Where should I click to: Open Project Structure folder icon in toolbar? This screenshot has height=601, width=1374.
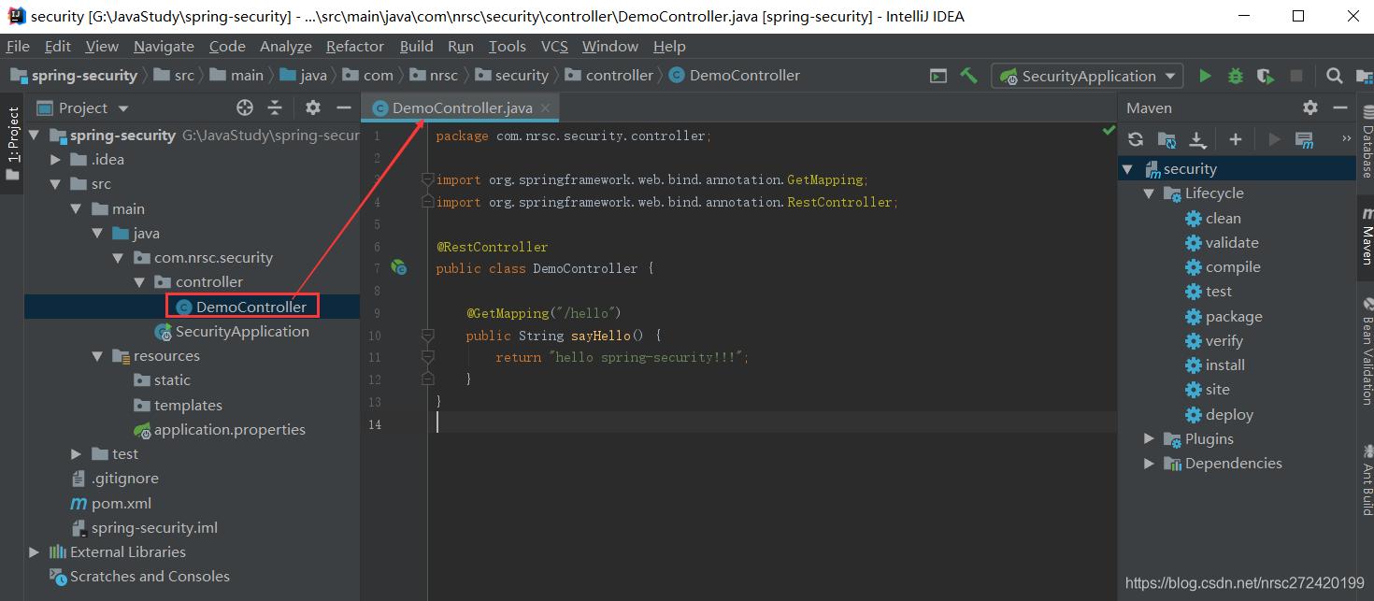[x=1364, y=76]
